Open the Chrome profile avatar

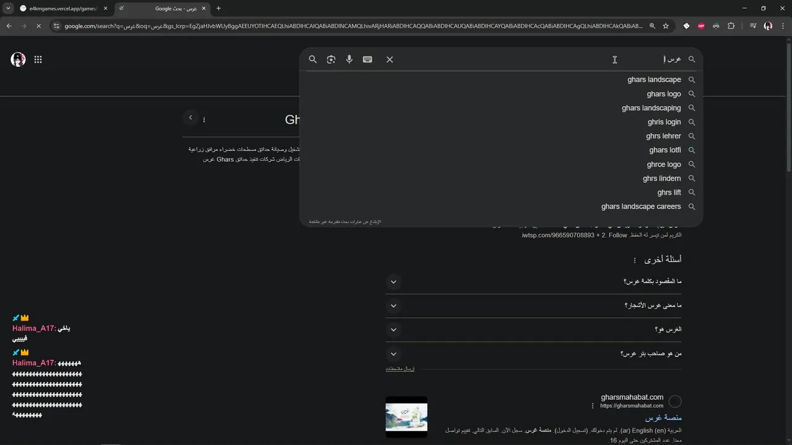pyautogui.click(x=768, y=26)
